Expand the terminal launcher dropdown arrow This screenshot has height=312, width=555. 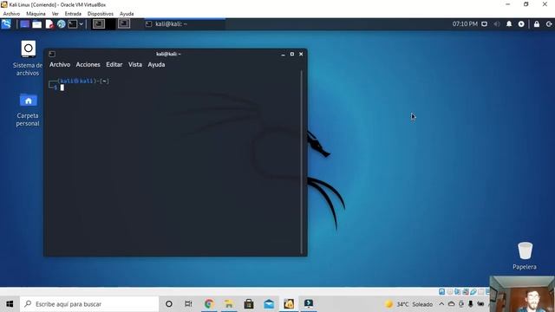81,24
